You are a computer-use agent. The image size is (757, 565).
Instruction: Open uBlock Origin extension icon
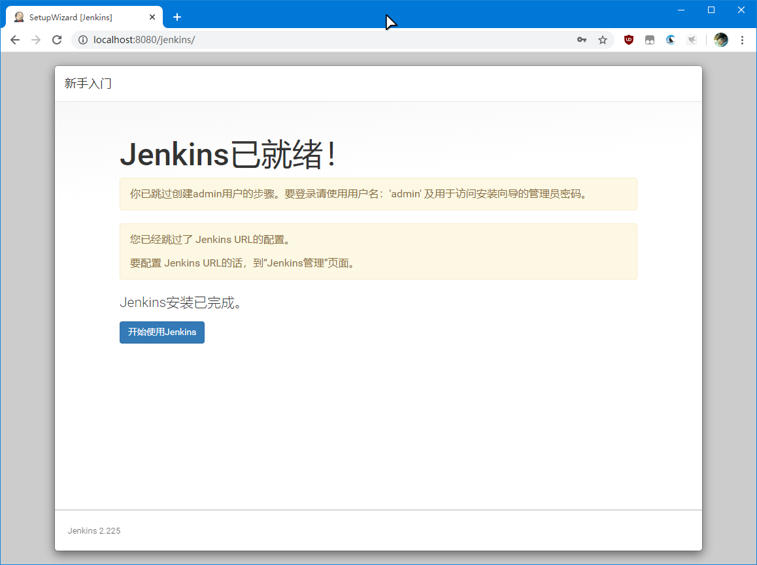(629, 40)
